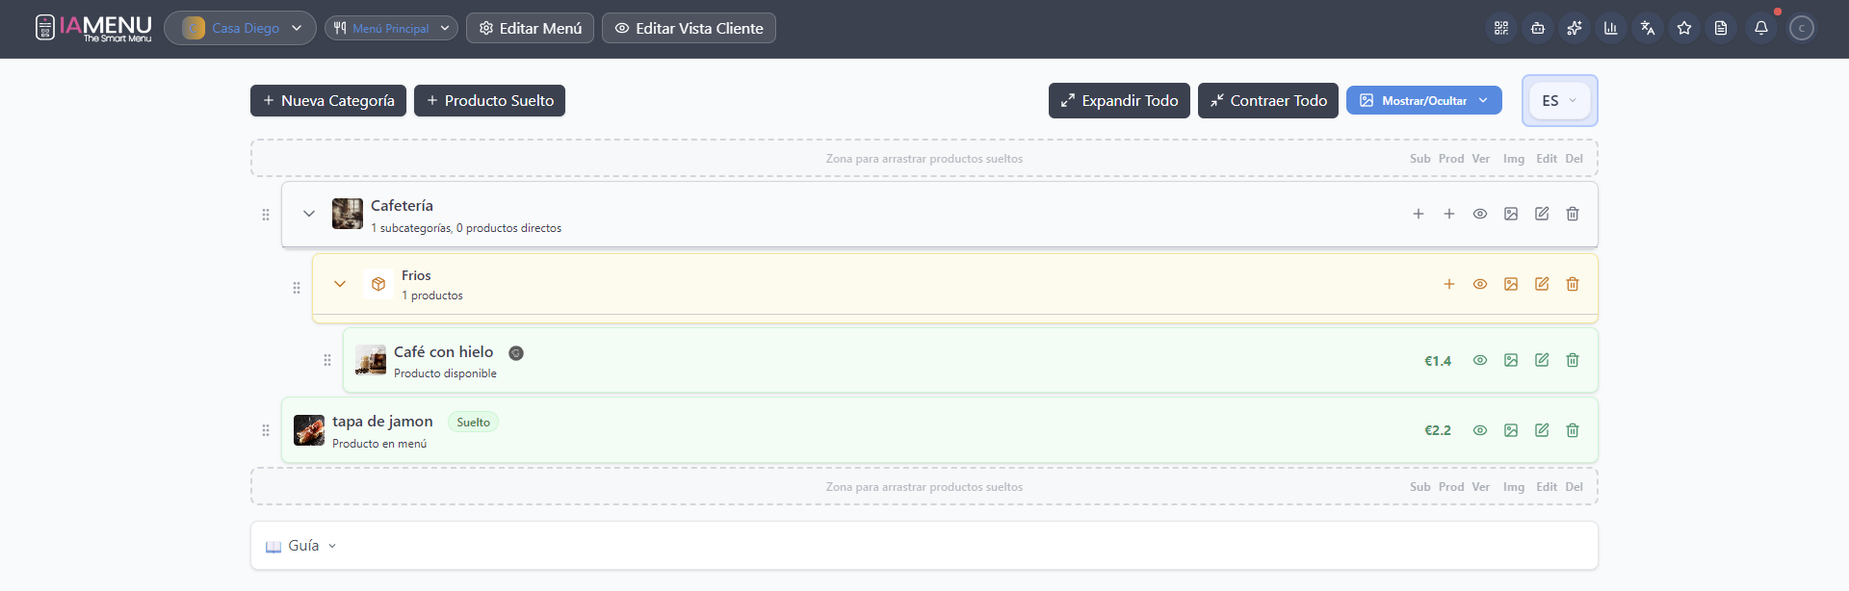Open the statistics bar chart icon
This screenshot has height=591, width=1849.
pyautogui.click(x=1611, y=28)
